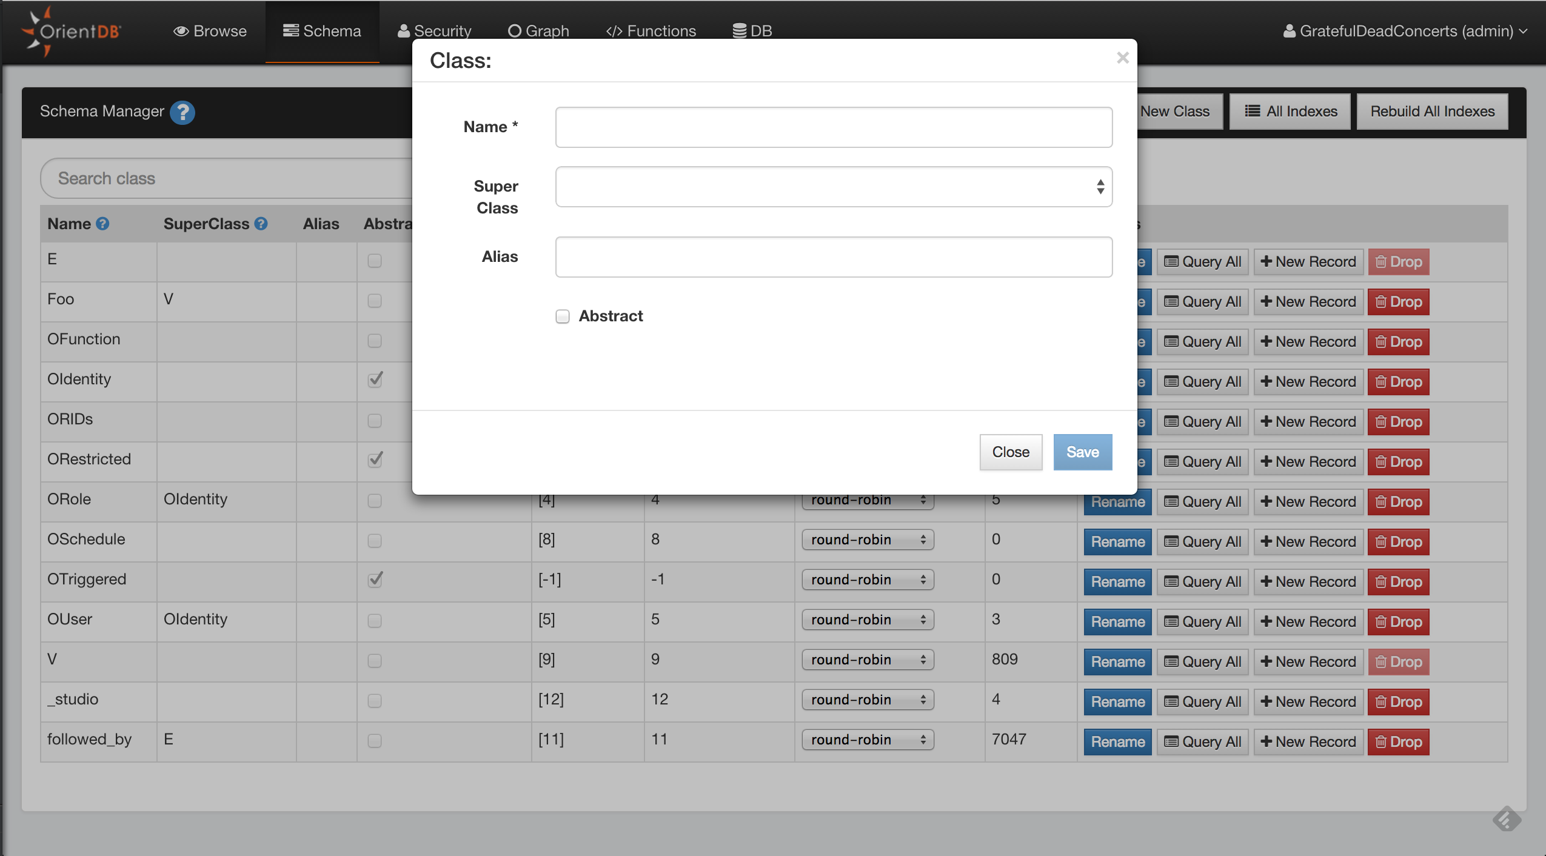Toggle abstract checkbox for OTriggered row
This screenshot has height=856, width=1546.
click(x=375, y=580)
